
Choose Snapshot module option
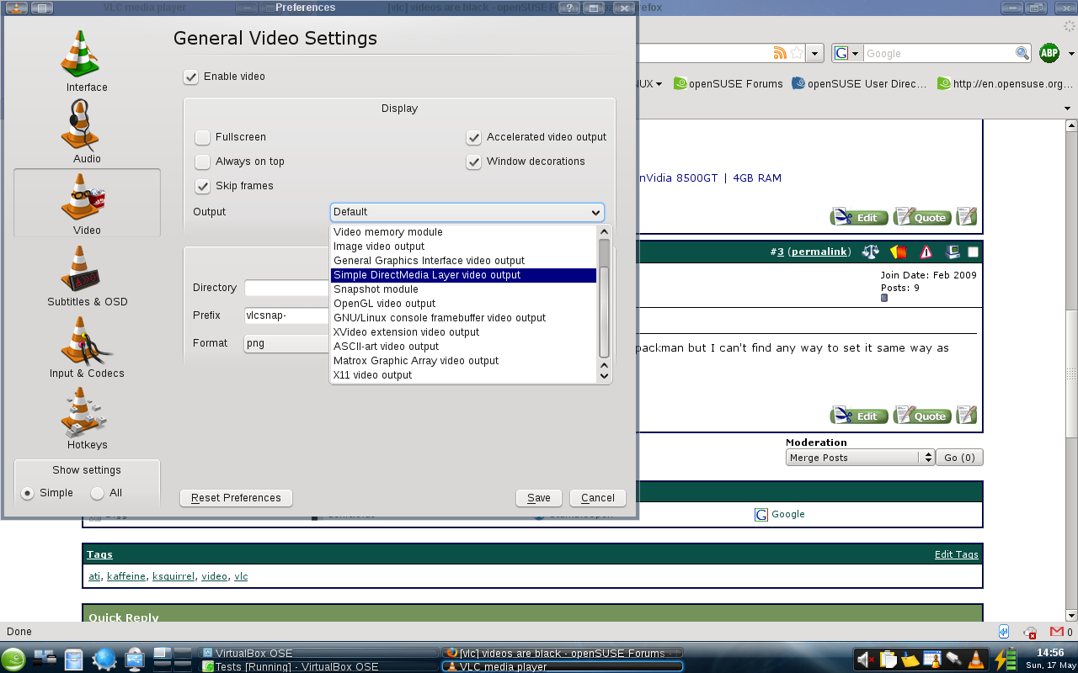pyautogui.click(x=463, y=289)
